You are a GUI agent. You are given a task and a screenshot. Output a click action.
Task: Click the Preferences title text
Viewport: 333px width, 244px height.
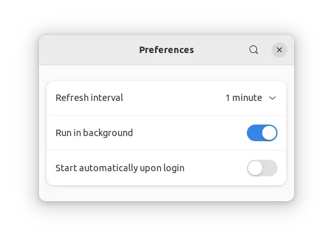pyautogui.click(x=166, y=50)
